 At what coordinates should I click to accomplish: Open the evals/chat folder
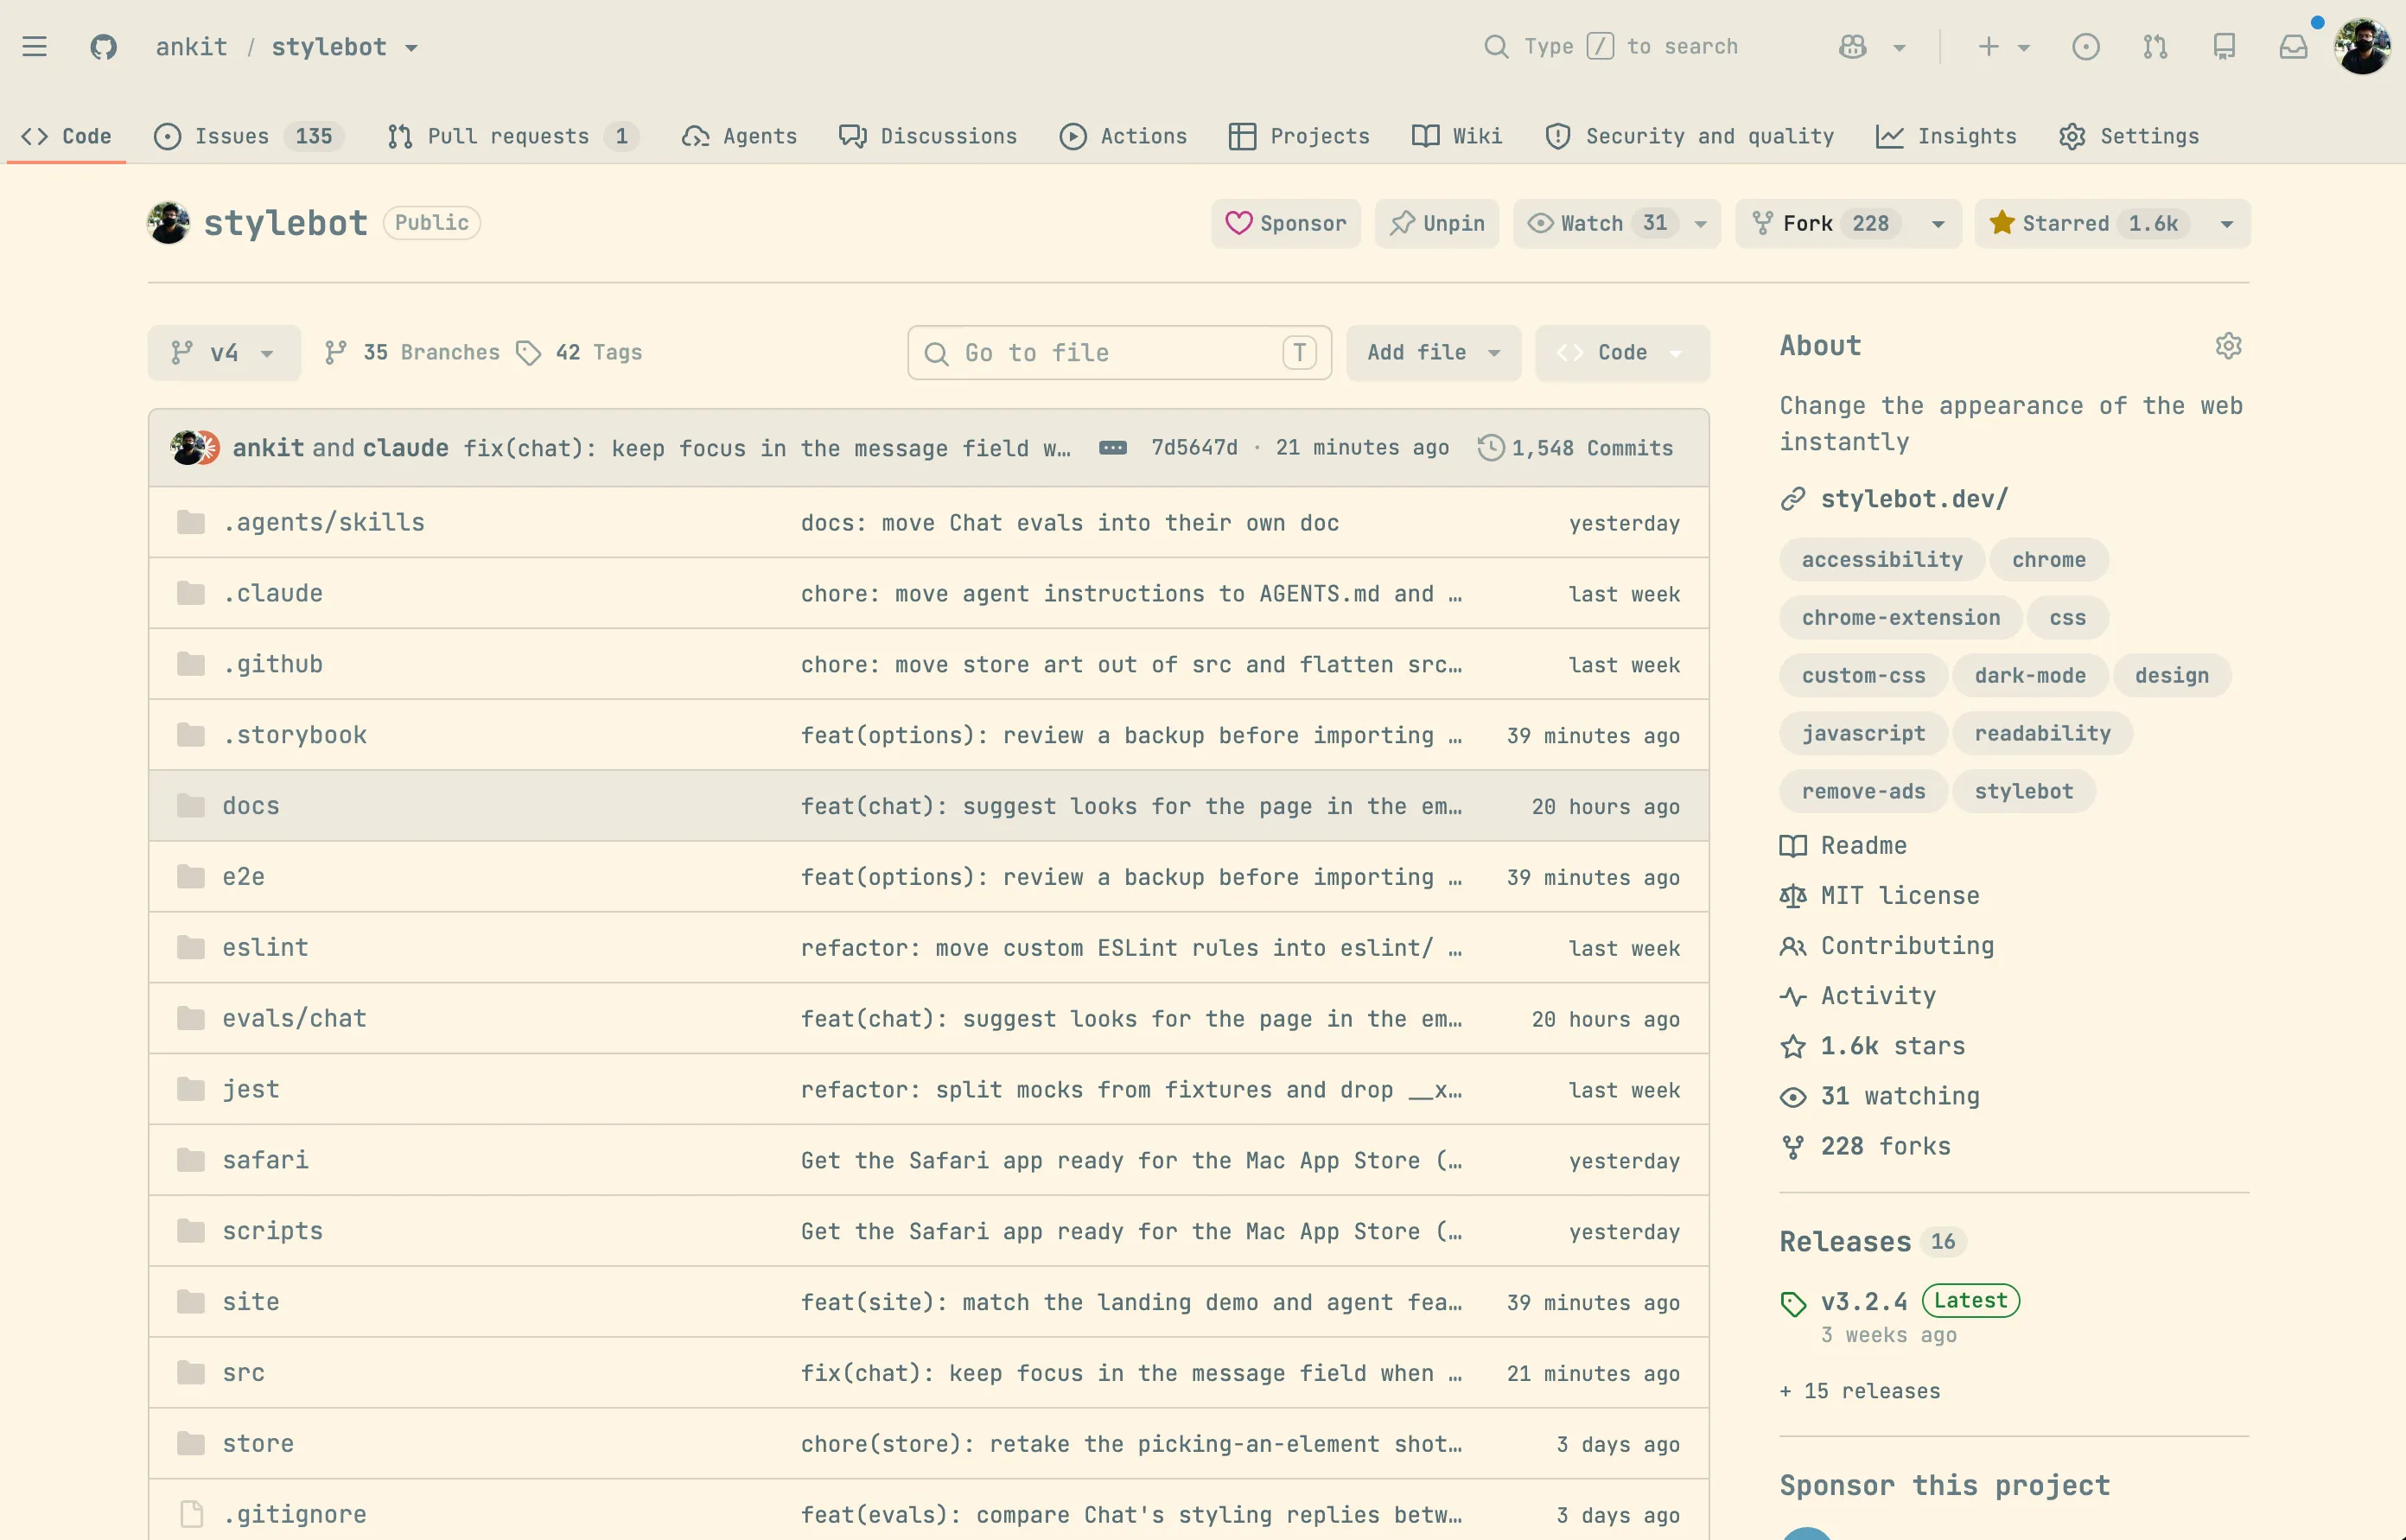[294, 1018]
